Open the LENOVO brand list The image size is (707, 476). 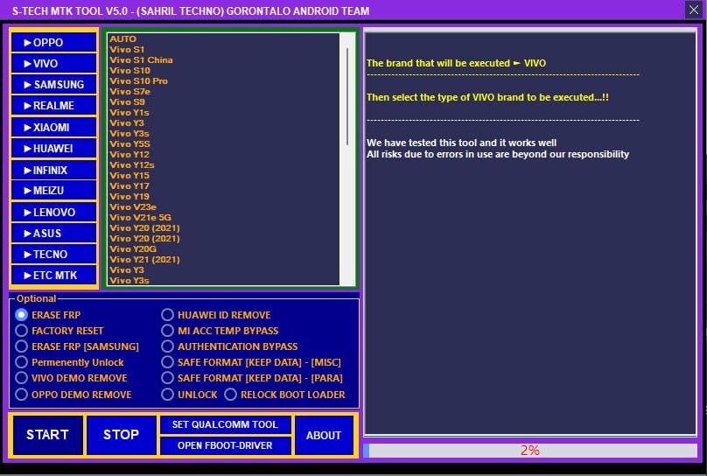click(53, 212)
